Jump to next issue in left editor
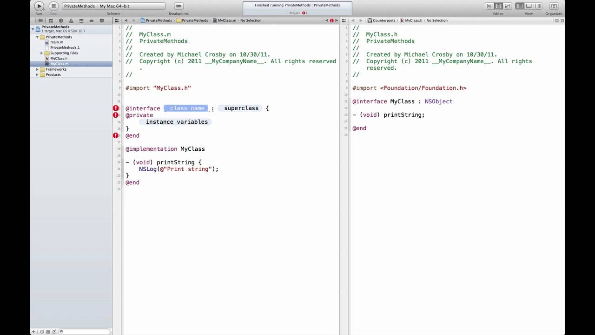Viewport: 595px width, 335px height. point(337,20)
